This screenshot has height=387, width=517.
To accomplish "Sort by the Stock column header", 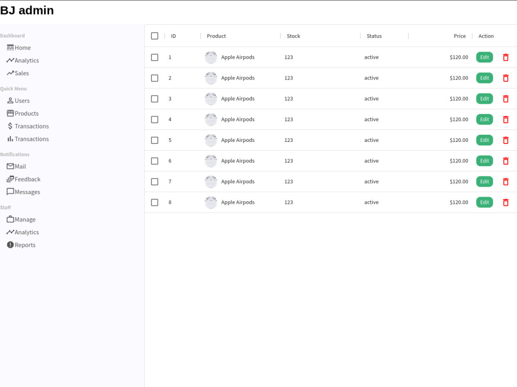I will [293, 36].
